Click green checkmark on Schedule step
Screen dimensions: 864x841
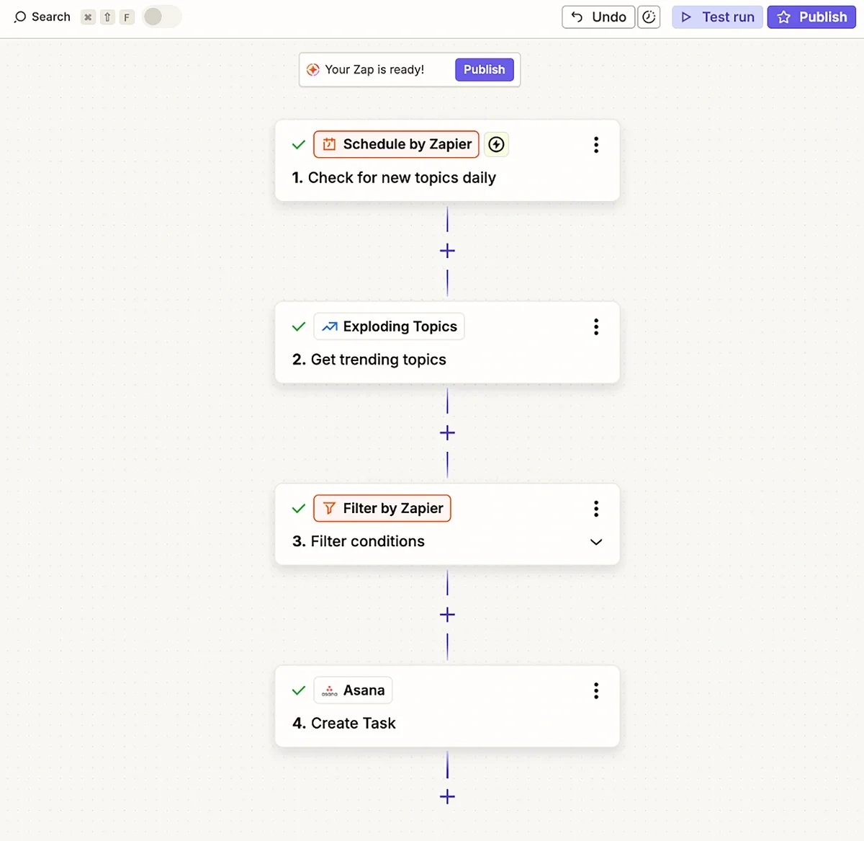[x=299, y=145]
